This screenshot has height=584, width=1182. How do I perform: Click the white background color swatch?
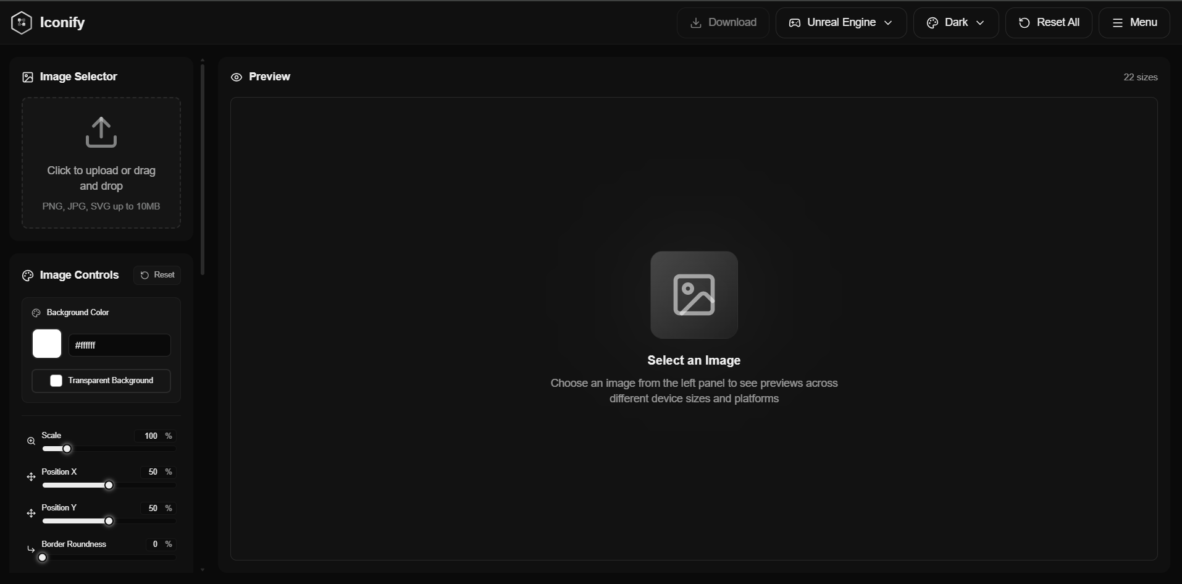point(46,344)
